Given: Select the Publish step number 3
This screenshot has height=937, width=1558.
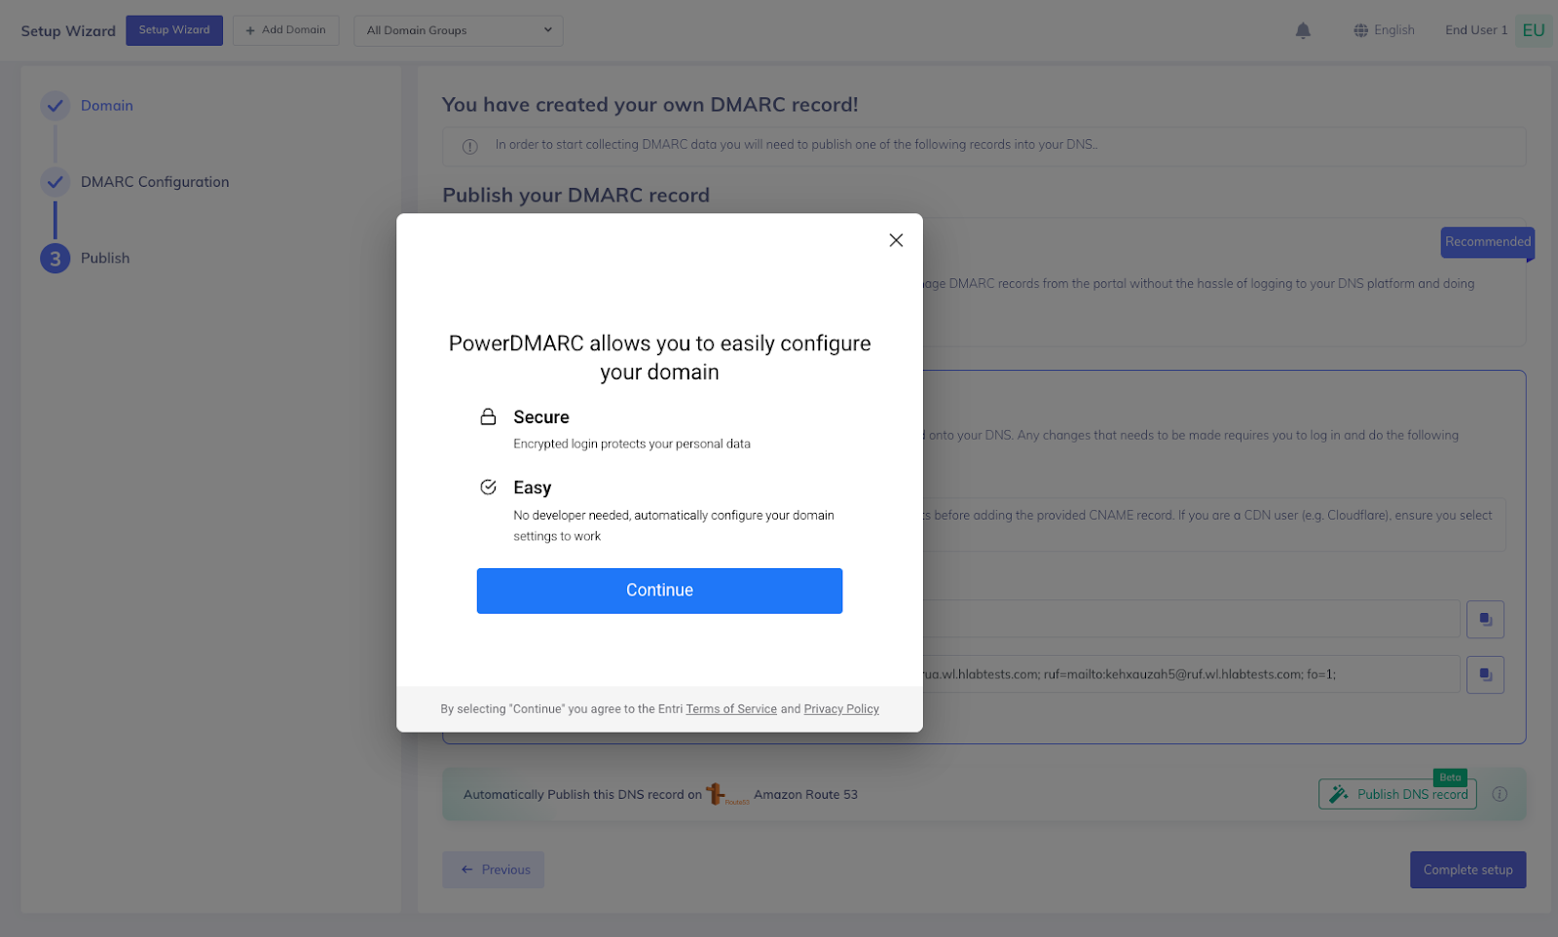Looking at the screenshot, I should pos(56,259).
